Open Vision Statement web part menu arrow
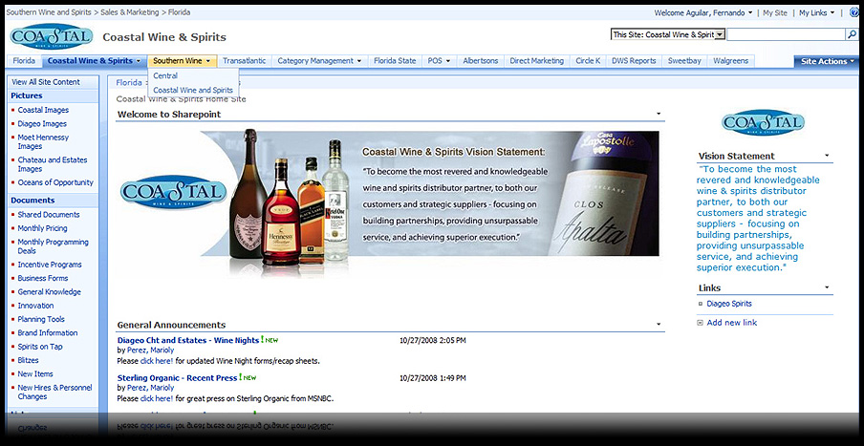Image resolution: width=864 pixels, height=446 pixels. (827, 156)
